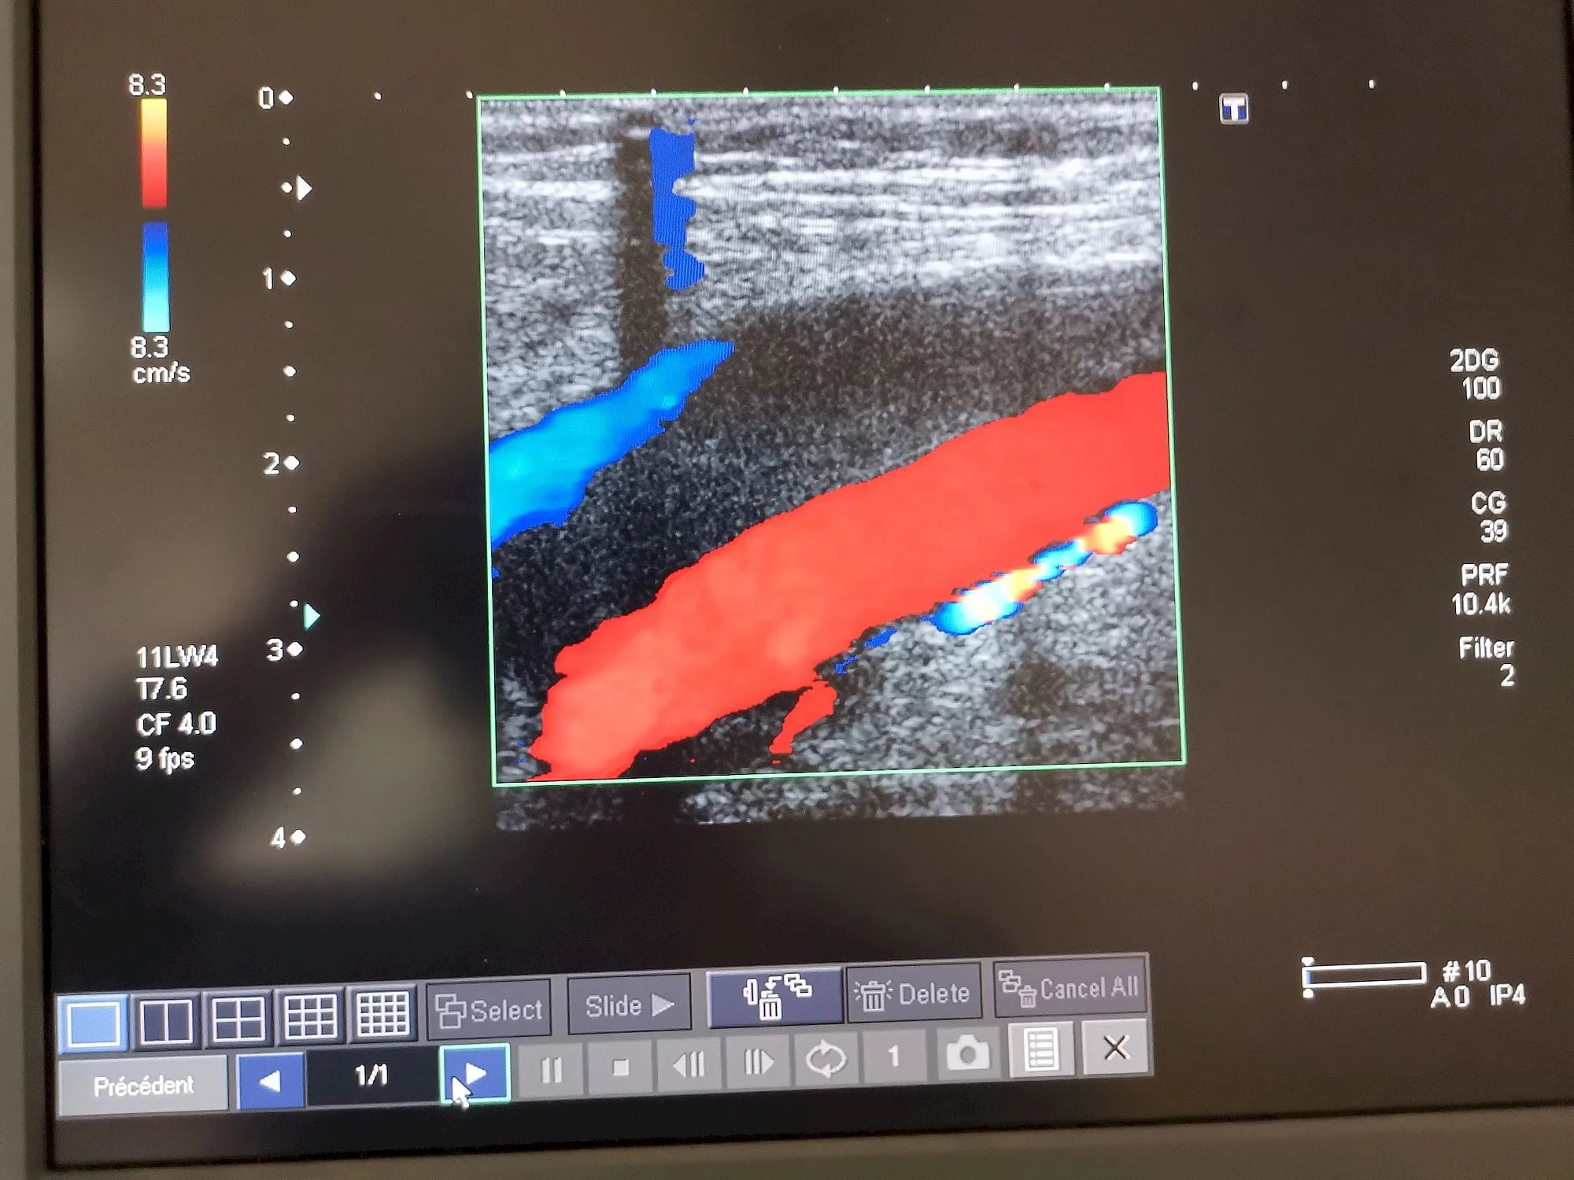This screenshot has width=1574, height=1180.
Task: Advance to next frame with right arrow
Action: [x=757, y=1061]
